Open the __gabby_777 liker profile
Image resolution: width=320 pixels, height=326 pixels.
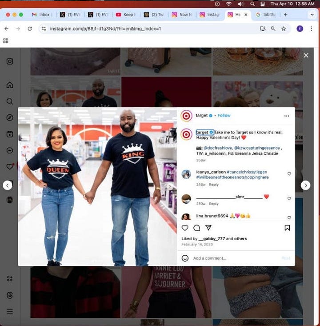(x=212, y=239)
